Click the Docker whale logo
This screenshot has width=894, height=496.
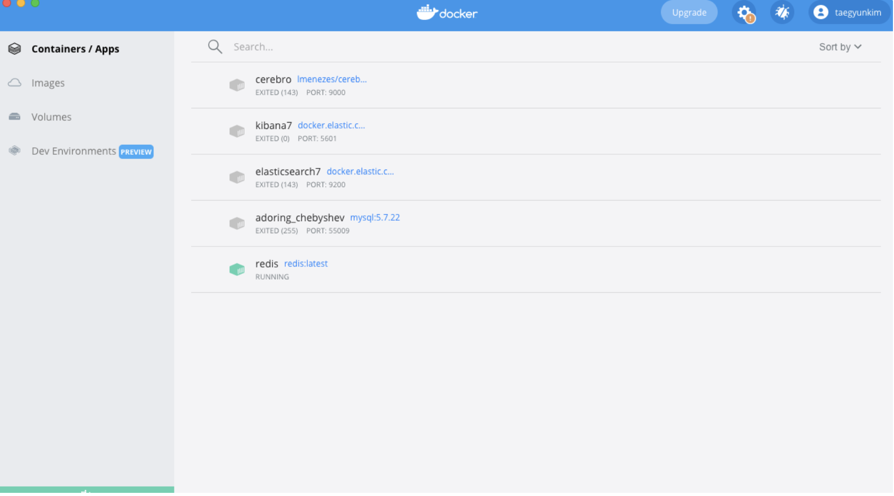click(427, 13)
